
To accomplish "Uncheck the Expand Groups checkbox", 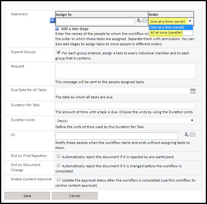I will (x=59, y=53).
